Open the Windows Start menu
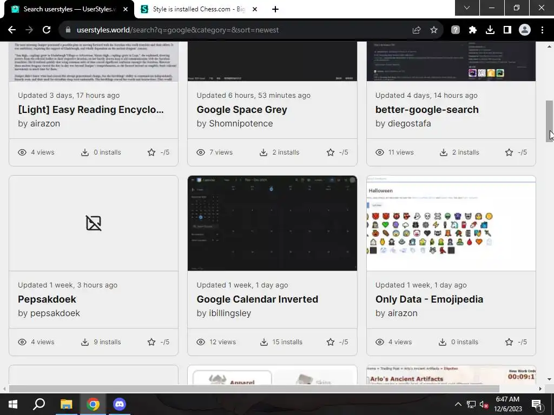The width and height of the screenshot is (554, 415). pos(13,404)
